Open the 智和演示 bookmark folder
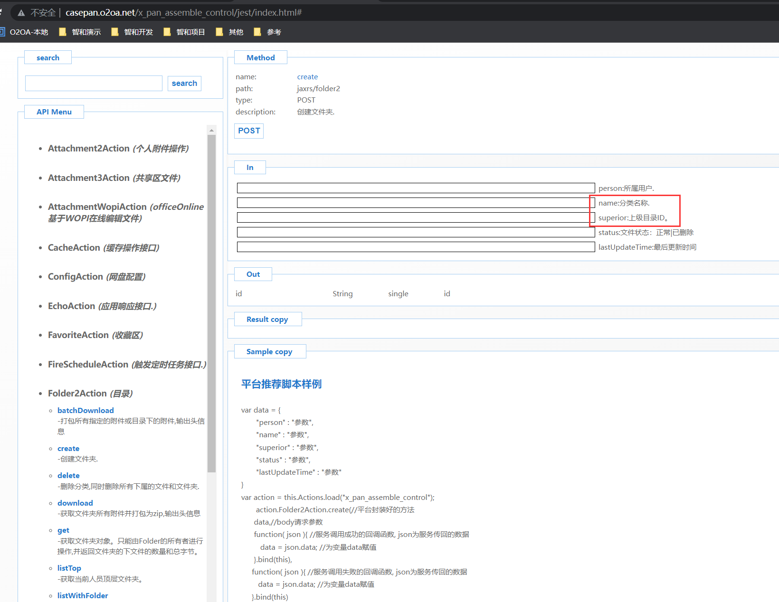The image size is (779, 602). coord(80,32)
